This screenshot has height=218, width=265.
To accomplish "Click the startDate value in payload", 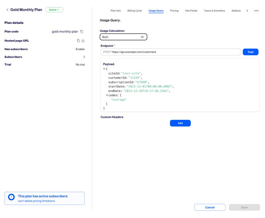I will [149, 87].
